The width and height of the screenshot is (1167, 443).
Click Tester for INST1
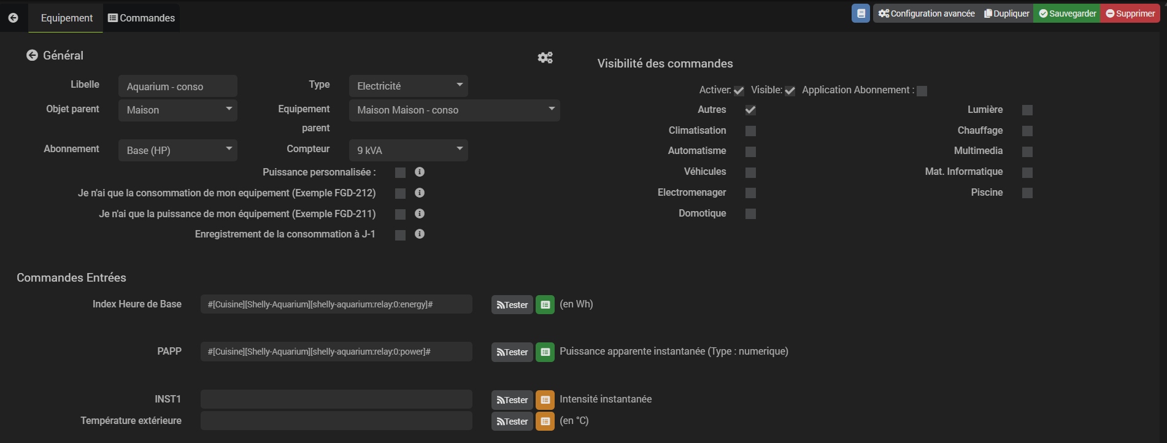(x=512, y=400)
